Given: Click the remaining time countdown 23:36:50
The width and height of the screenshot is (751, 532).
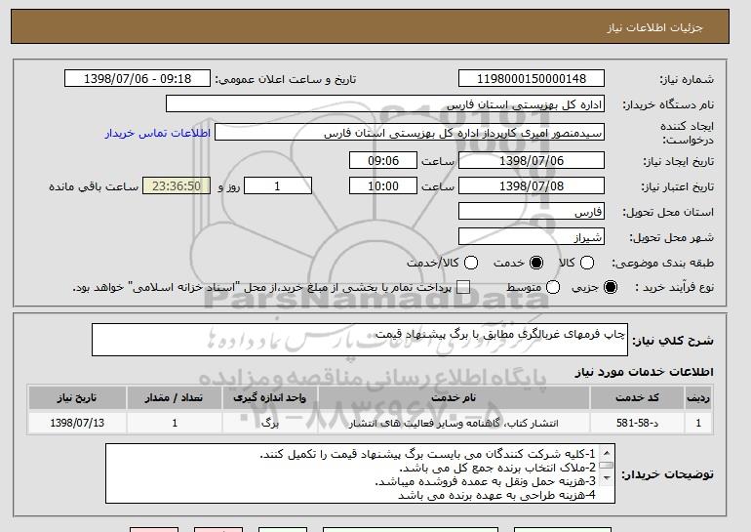Looking at the screenshot, I should coord(177,186).
